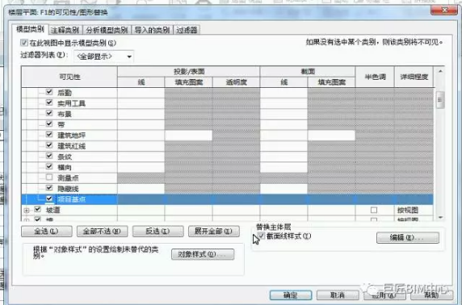Click the 可见性 column header
462x305 pixels.
click(x=69, y=77)
